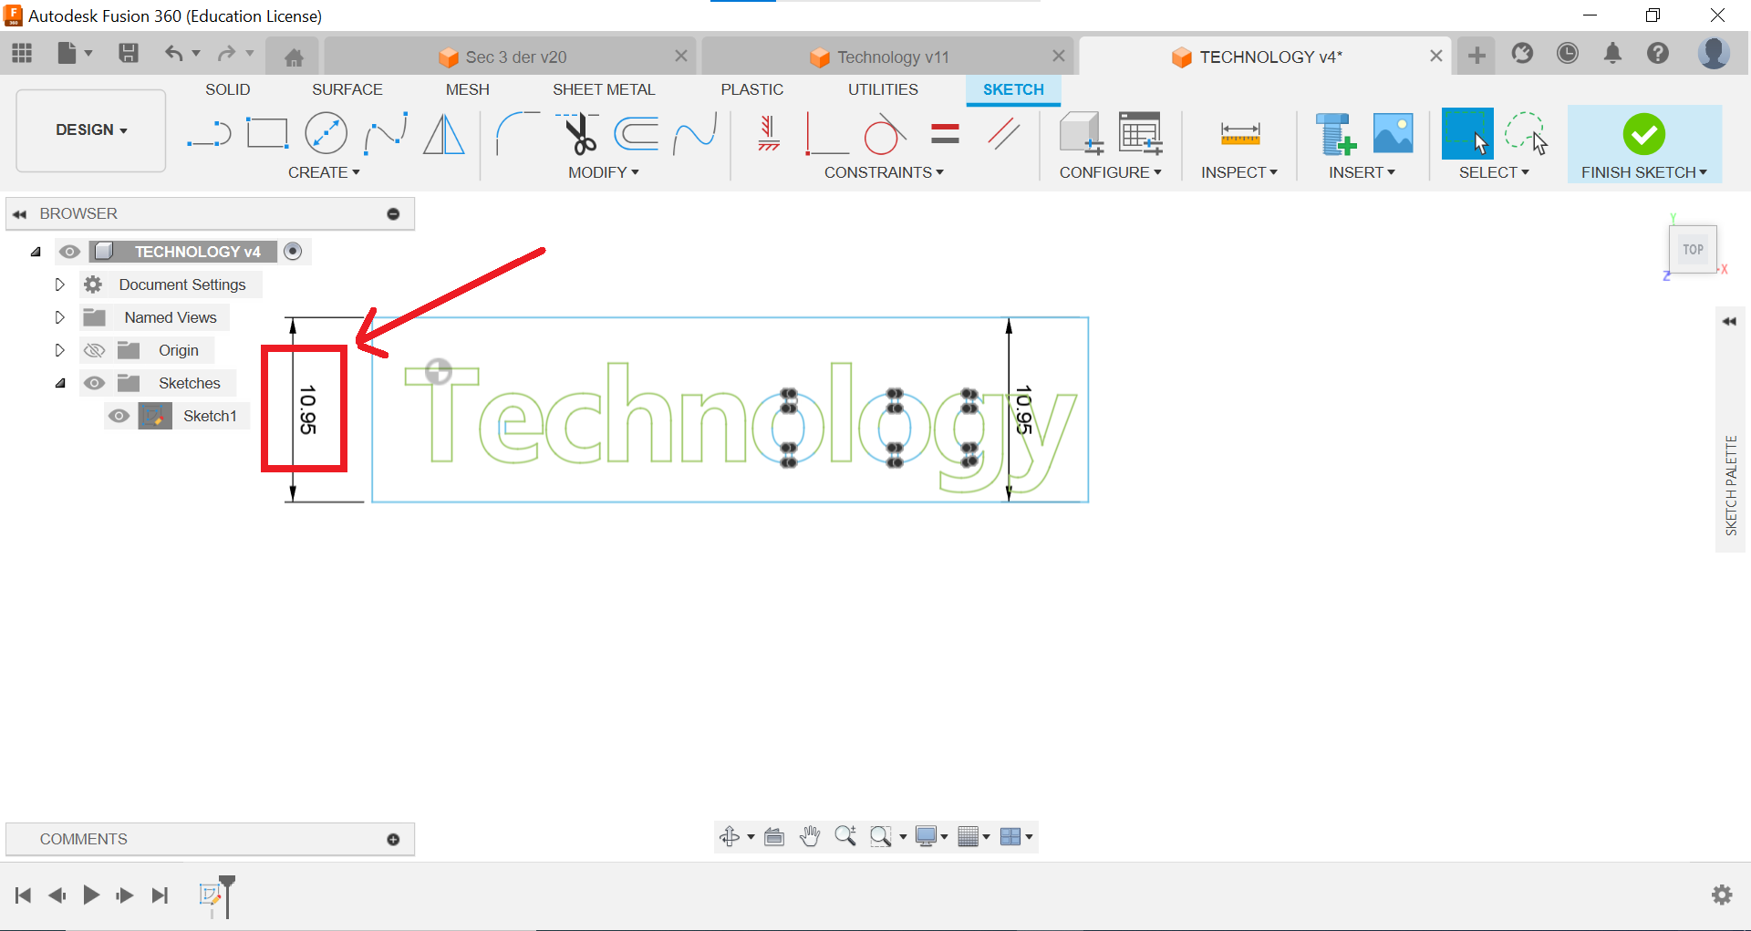
Task: Click the Save icon
Action: tap(129, 54)
